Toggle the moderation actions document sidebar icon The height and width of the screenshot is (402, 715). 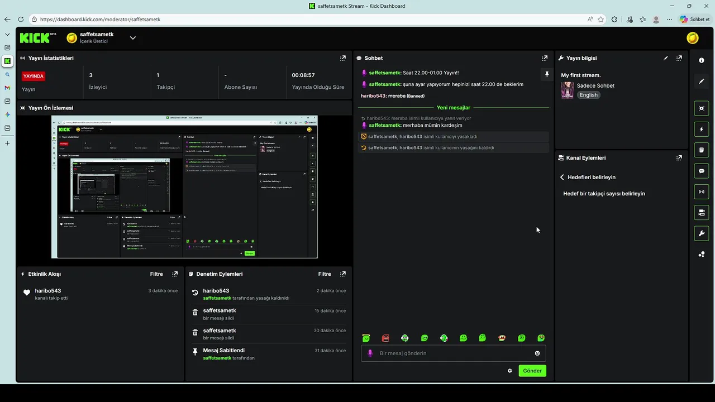click(x=702, y=150)
